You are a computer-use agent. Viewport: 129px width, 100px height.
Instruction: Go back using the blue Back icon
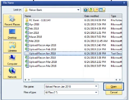click(86, 10)
